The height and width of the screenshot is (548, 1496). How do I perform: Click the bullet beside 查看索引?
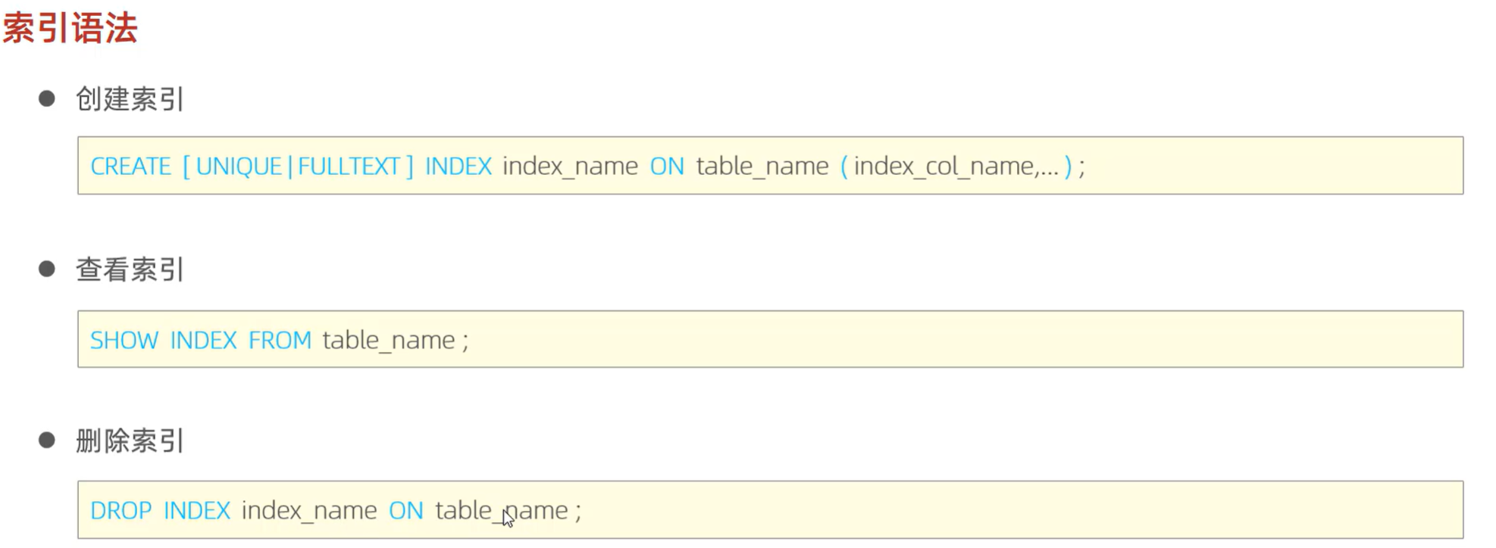tap(47, 269)
